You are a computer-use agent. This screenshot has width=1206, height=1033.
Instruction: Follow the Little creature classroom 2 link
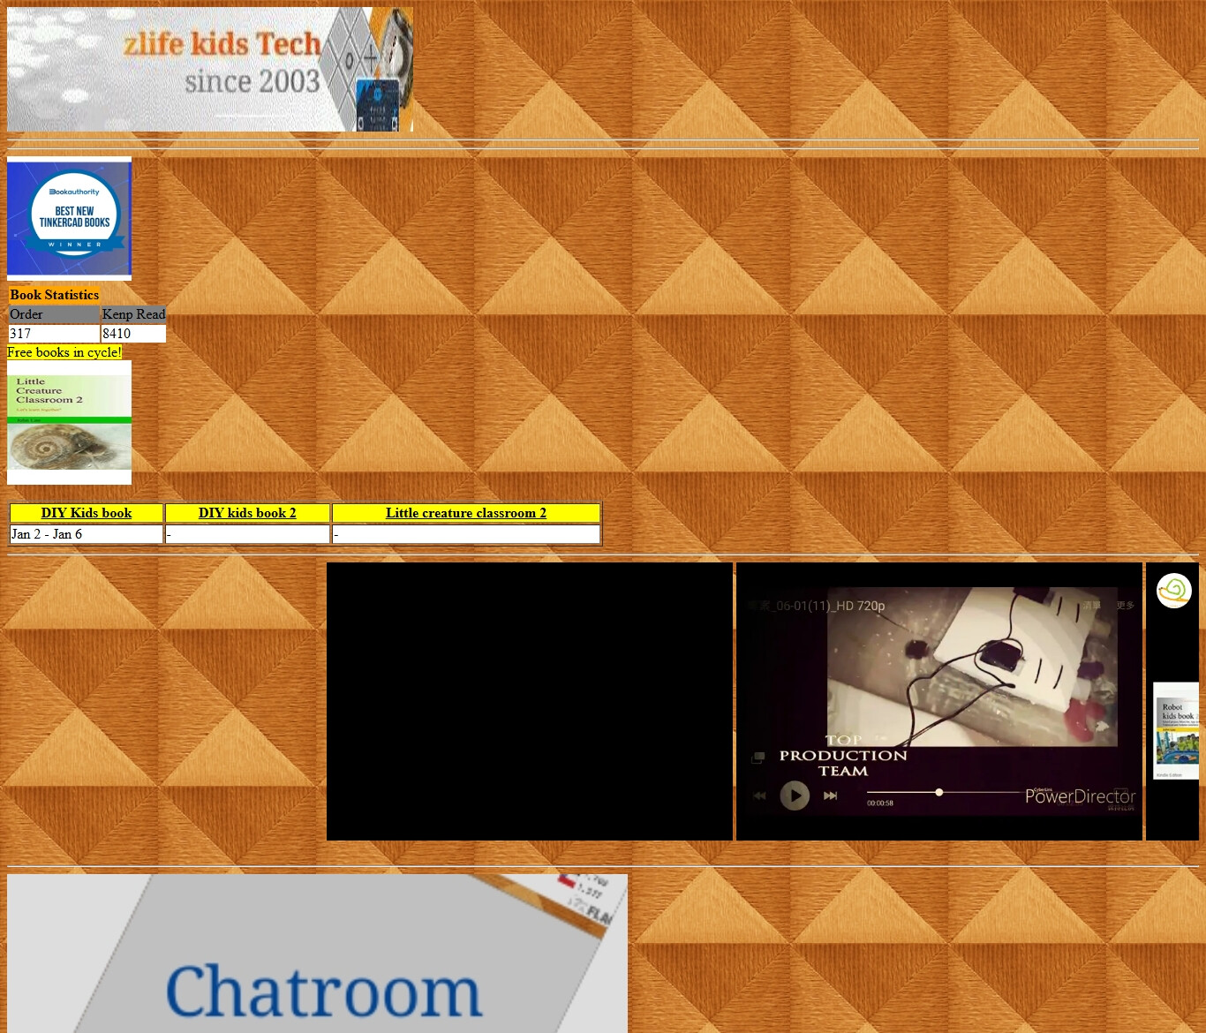465,513
